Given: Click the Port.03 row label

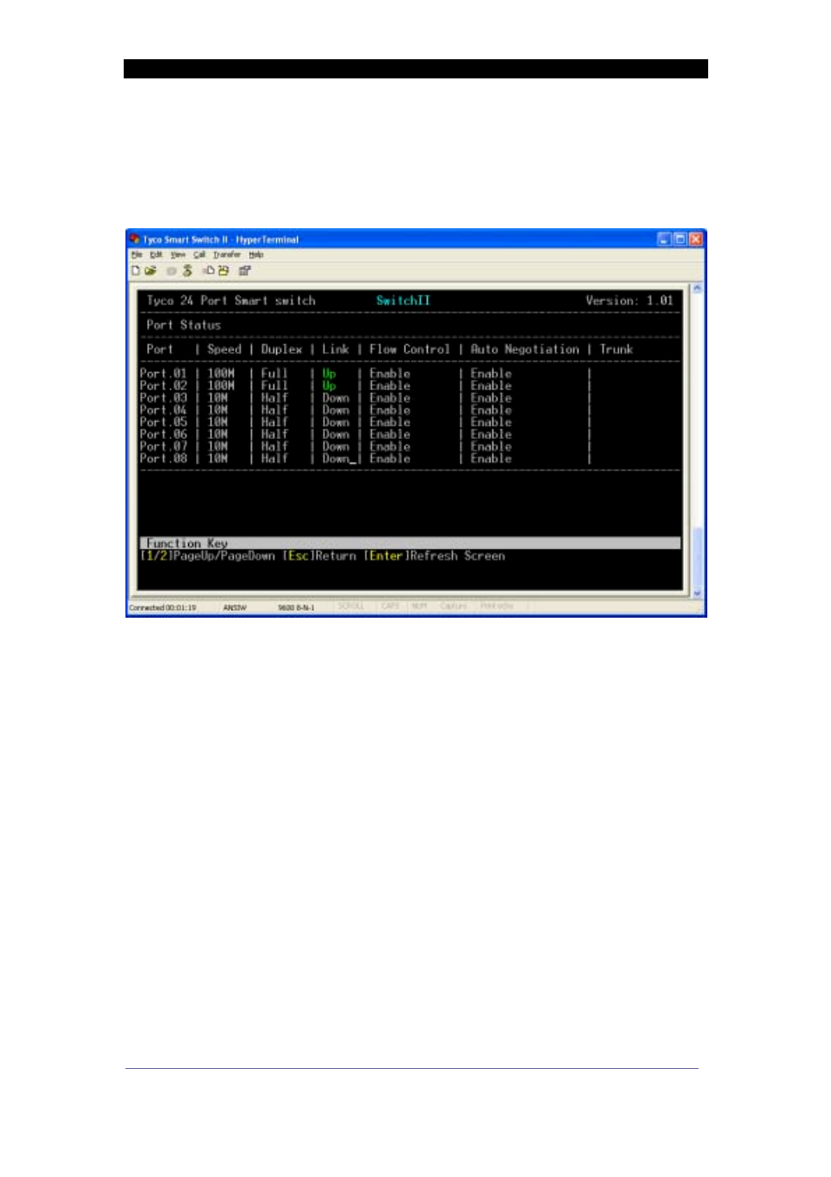Looking at the screenshot, I should [164, 398].
